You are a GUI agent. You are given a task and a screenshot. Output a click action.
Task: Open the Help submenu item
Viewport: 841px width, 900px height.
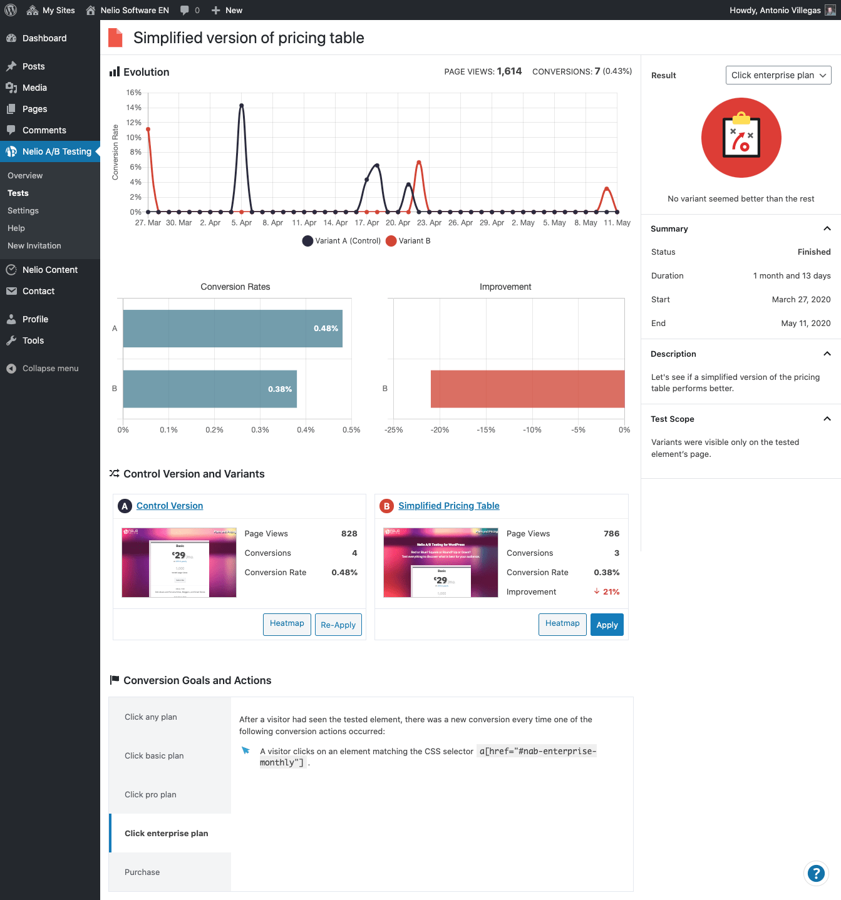[16, 228]
